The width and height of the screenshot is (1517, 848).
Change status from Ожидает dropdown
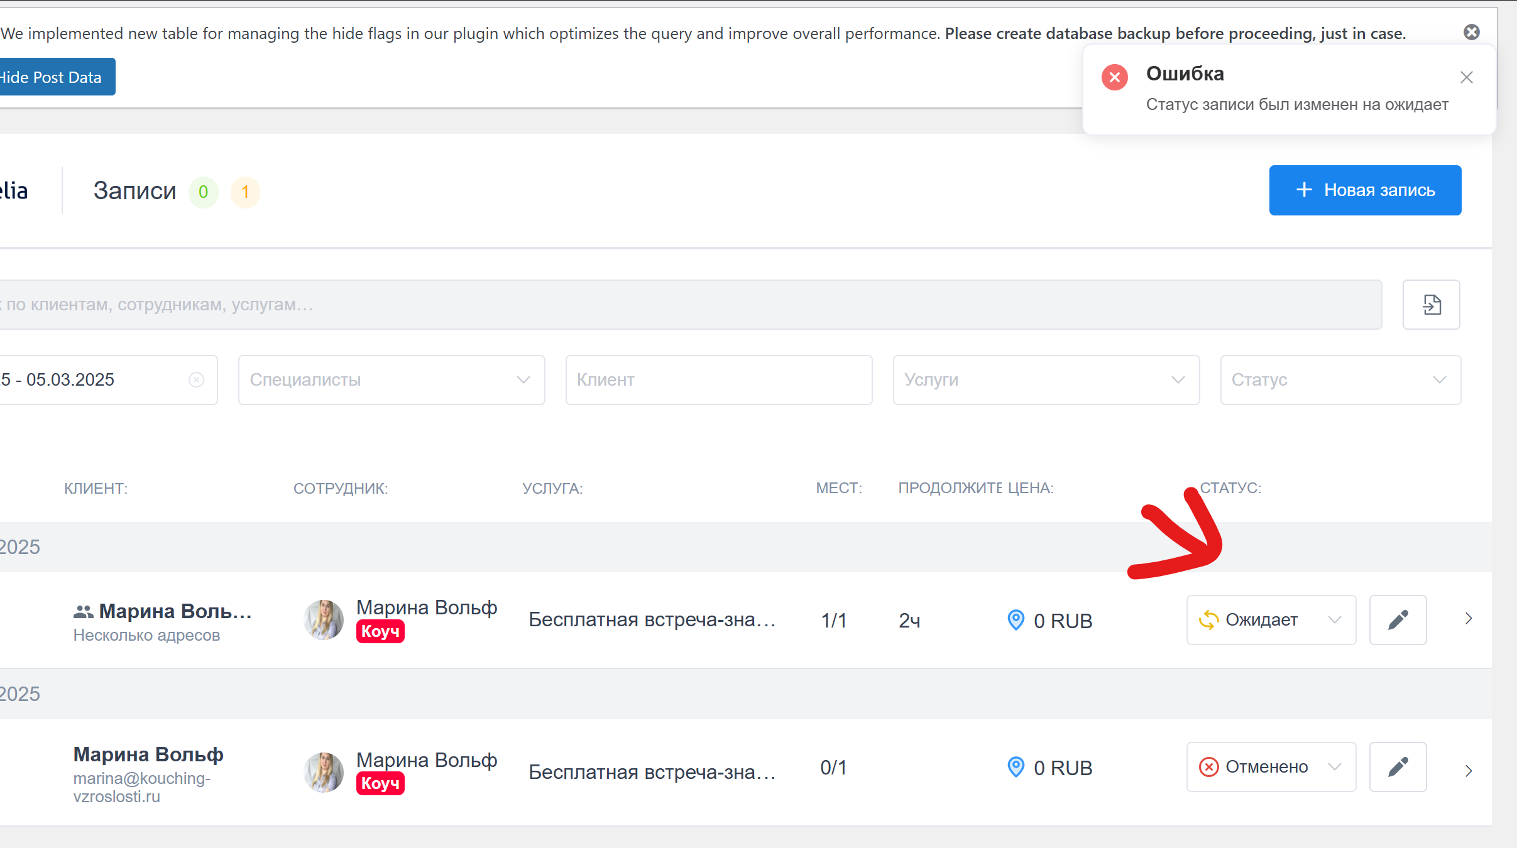tap(1271, 620)
